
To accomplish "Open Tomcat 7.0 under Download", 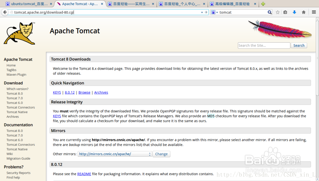I will point(14,98).
